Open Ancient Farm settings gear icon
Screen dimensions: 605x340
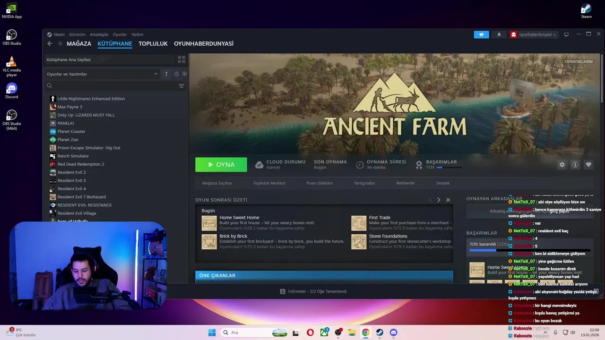(x=562, y=165)
